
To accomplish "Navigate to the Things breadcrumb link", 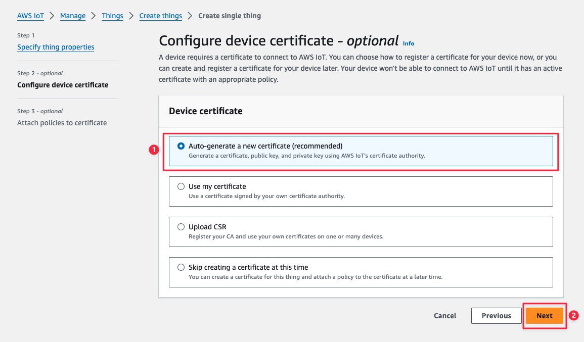I will (x=112, y=16).
